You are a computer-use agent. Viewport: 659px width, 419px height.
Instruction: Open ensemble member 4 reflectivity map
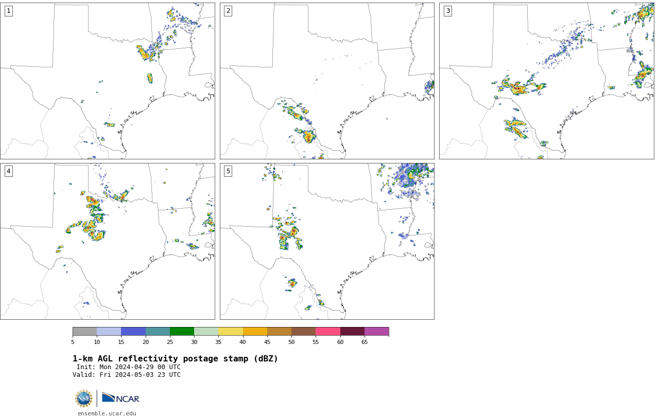[x=108, y=242]
